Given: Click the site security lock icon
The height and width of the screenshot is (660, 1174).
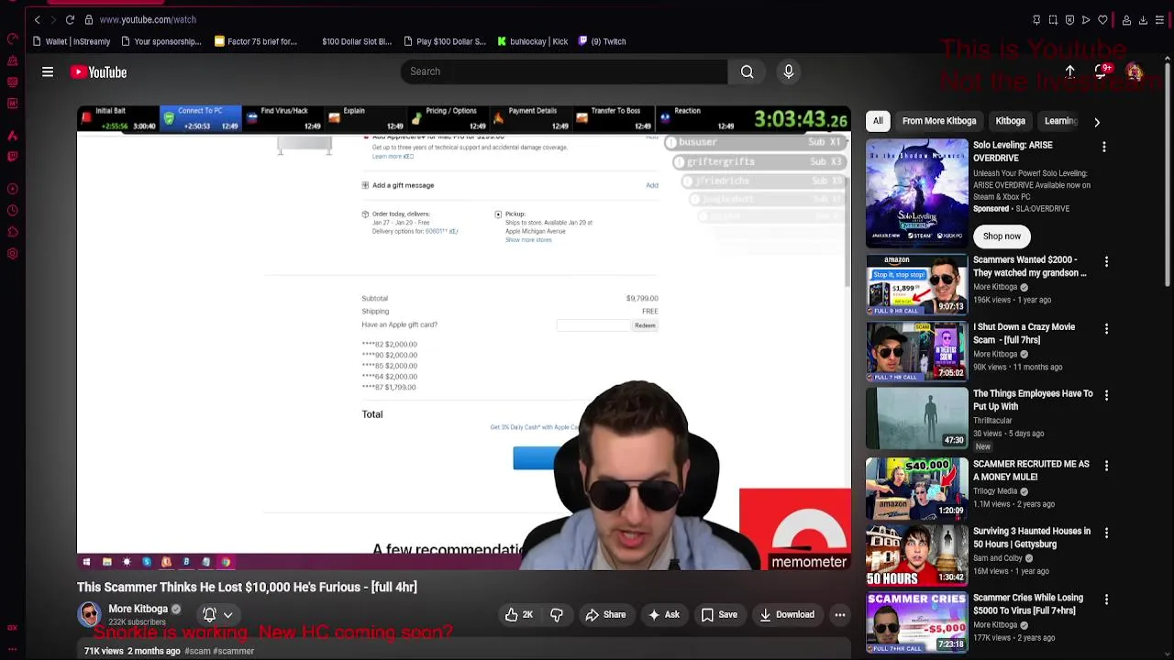Looking at the screenshot, I should point(89,19).
